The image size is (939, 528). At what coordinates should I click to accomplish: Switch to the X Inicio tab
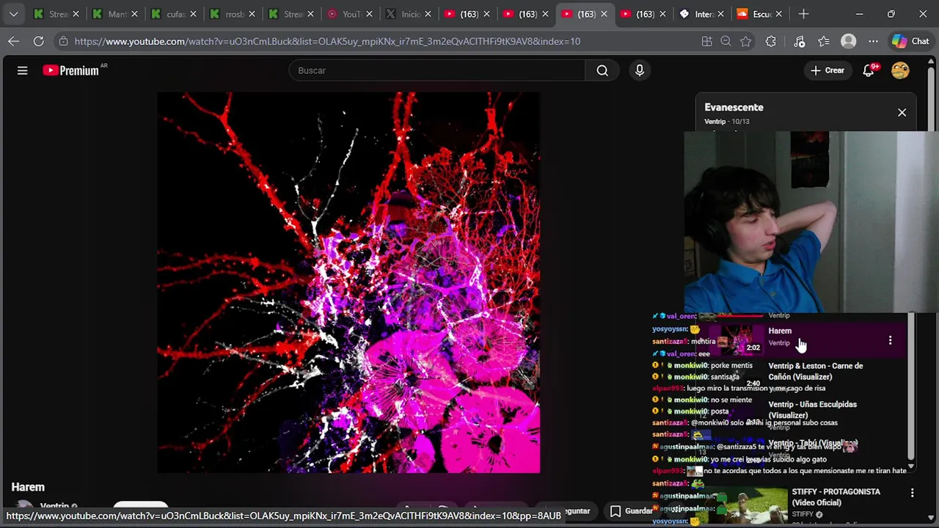coord(403,14)
